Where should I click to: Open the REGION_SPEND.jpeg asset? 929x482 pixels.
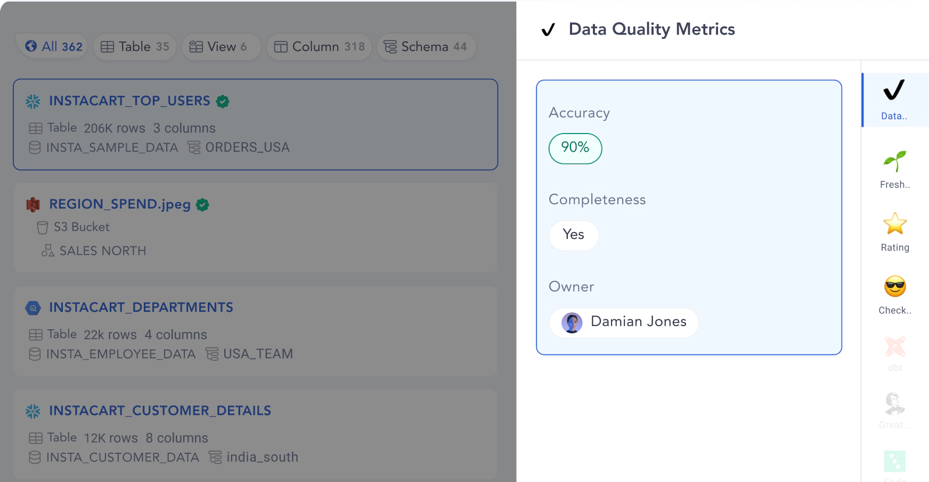[120, 204]
